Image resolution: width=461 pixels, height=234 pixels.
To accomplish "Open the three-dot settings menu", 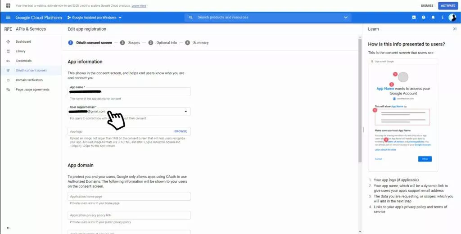I will 443,18.
